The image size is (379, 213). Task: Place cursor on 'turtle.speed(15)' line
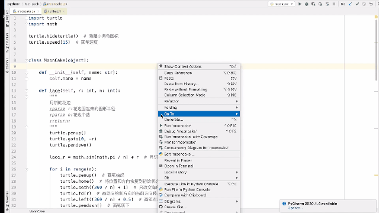pyautogui.click(x=49, y=42)
